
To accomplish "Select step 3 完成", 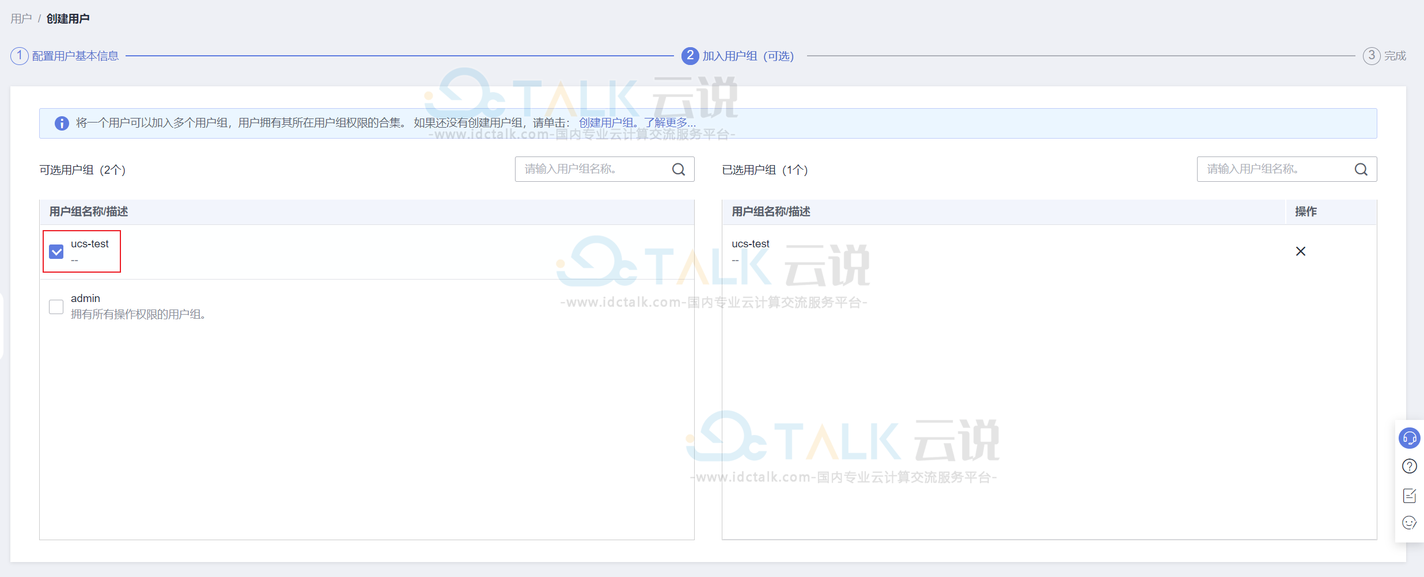I will pyautogui.click(x=1384, y=56).
